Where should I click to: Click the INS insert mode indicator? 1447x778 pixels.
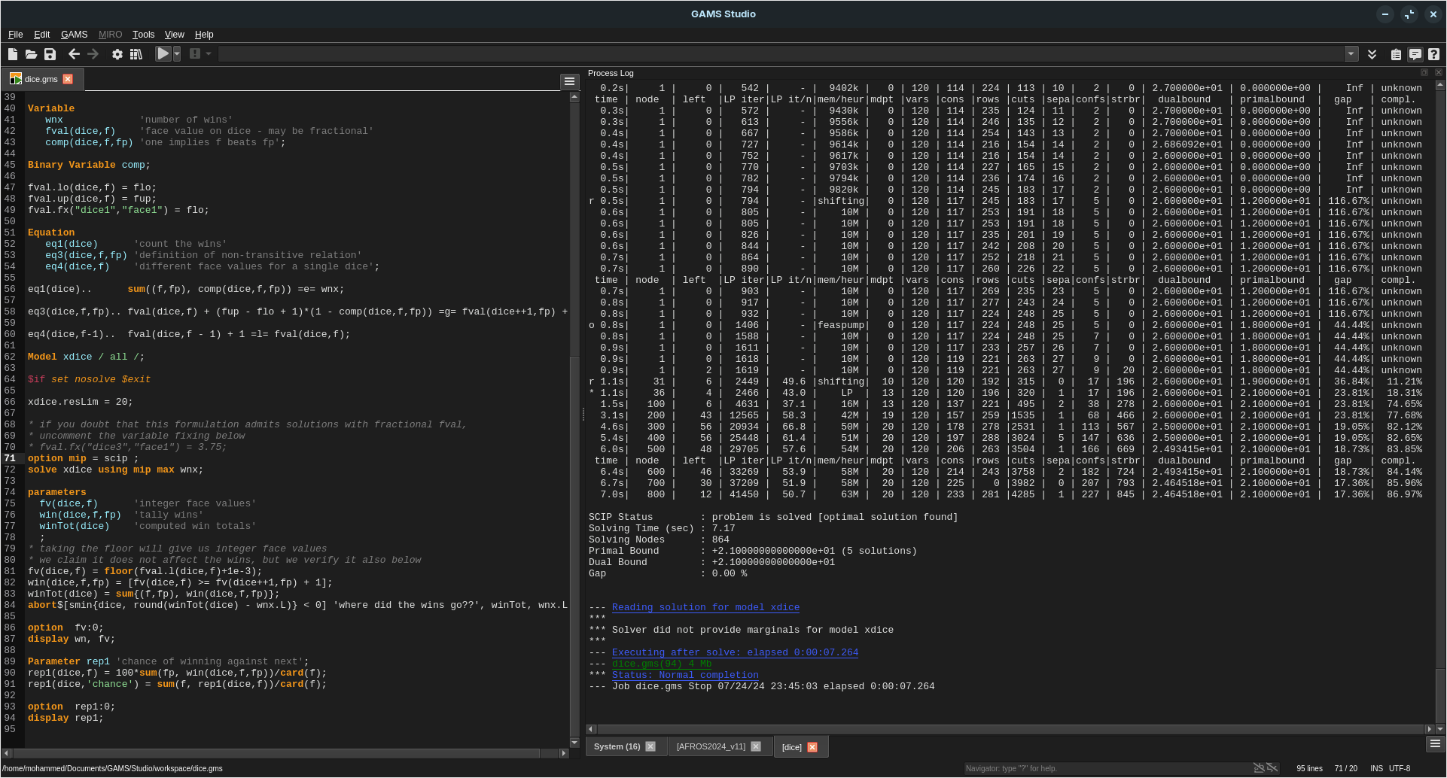[x=1376, y=769]
